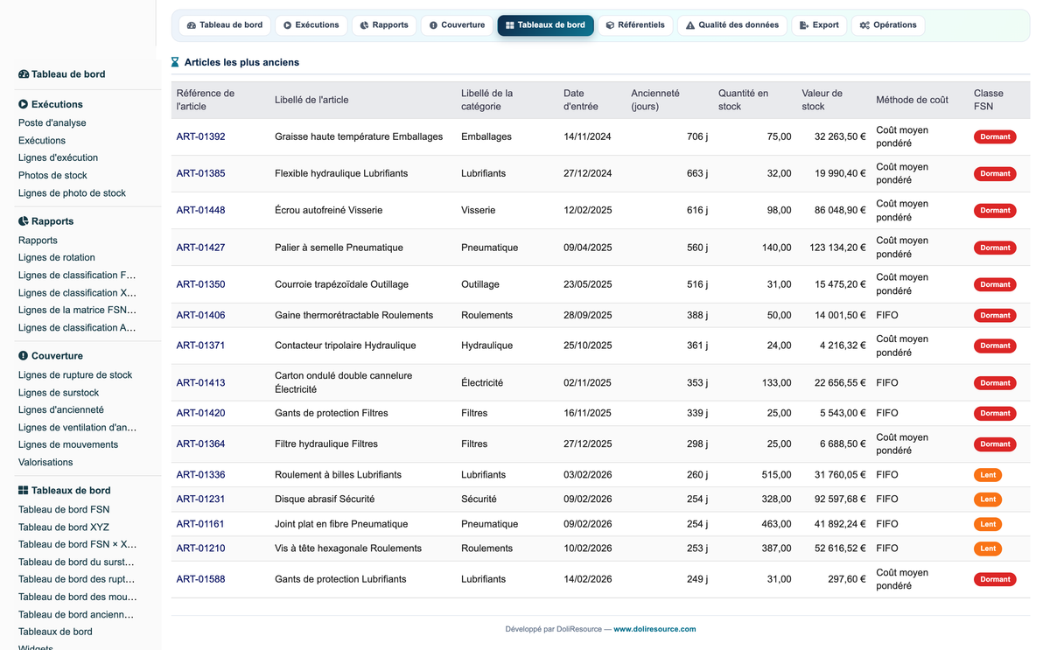Click the label Palier à semelle Pneumatique
Viewport: 1050px width, 650px height.
coord(339,248)
